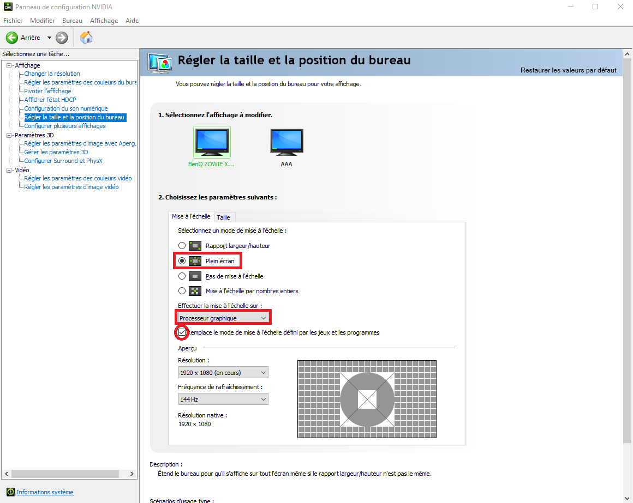Screen dimensions: 633x503
Task: Select Rapport largeur/hauteur radio button
Action: [x=182, y=245]
